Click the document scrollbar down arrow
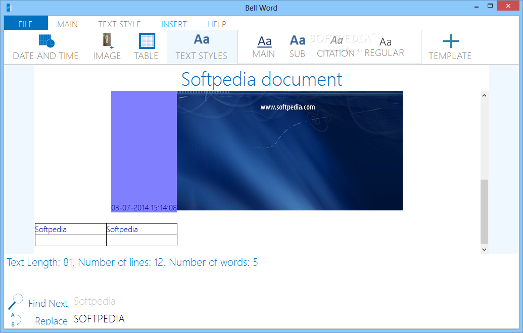This screenshot has width=523, height=333. tap(484, 249)
